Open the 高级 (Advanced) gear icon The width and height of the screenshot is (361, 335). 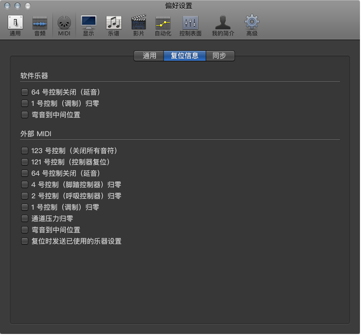click(x=252, y=26)
